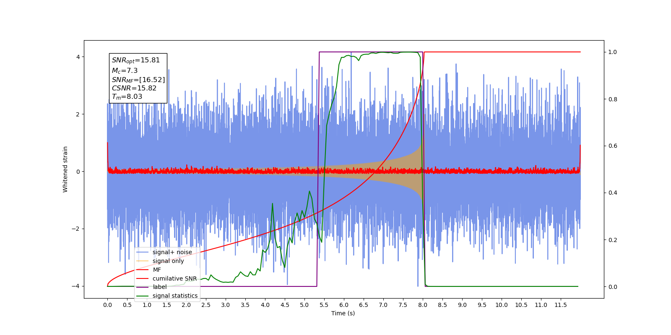Click the orange signal only legend line
The image size is (671, 335).
click(x=143, y=261)
